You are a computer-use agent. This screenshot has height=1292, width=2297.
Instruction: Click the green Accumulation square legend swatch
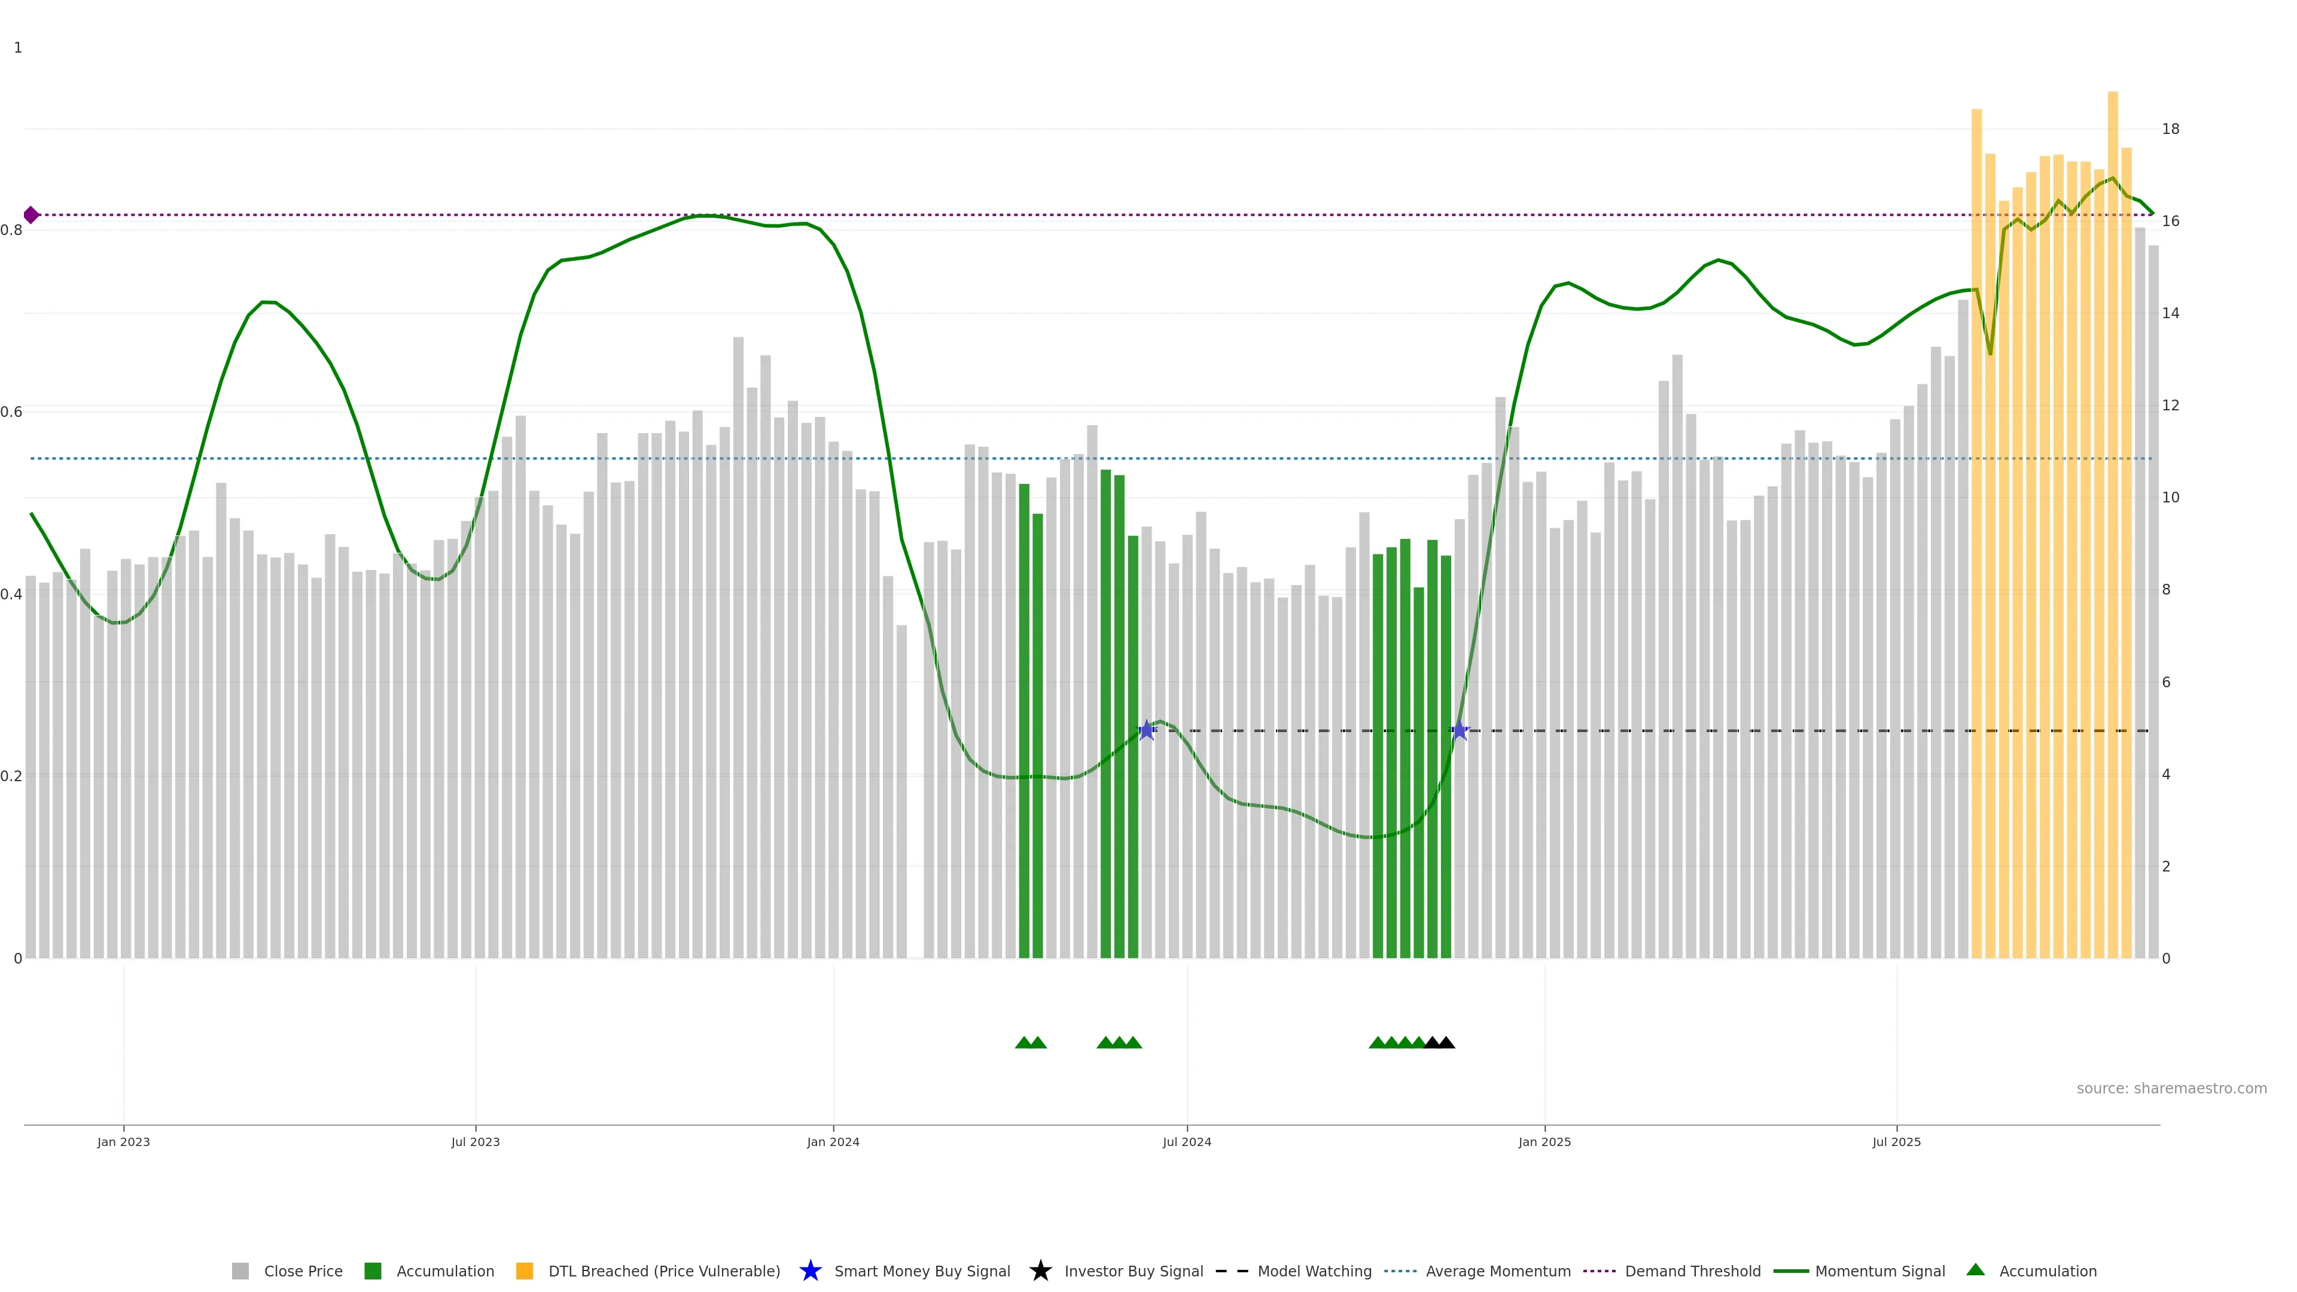click(373, 1270)
